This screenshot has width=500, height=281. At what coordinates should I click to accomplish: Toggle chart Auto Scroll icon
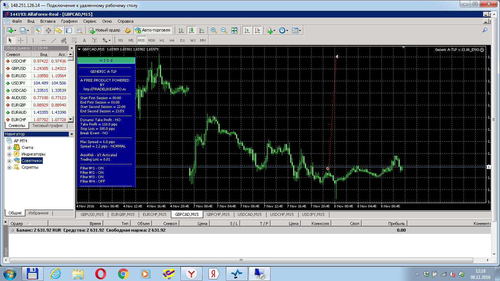[x=247, y=30]
